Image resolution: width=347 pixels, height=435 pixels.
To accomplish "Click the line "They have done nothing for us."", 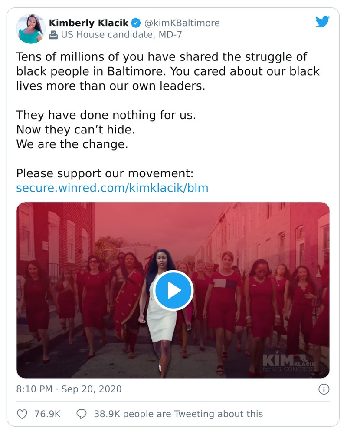I will [106, 116].
